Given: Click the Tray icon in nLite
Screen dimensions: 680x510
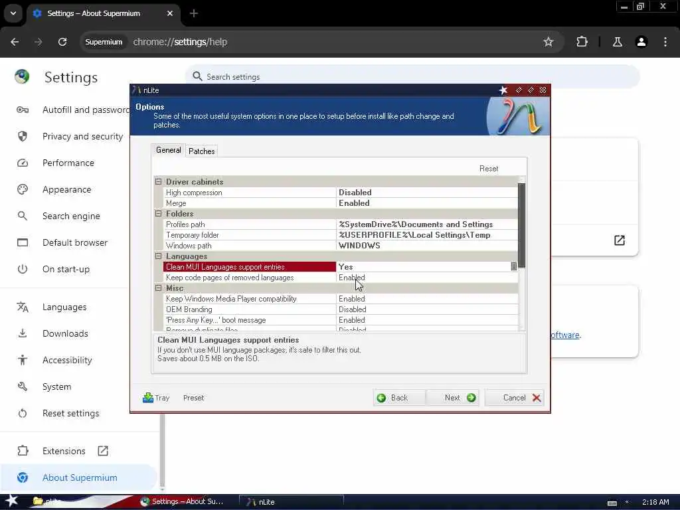Looking at the screenshot, I should click(x=155, y=398).
